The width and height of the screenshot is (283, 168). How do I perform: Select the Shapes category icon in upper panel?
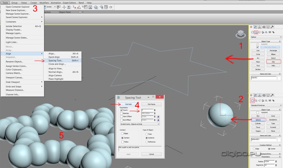coord(256,32)
